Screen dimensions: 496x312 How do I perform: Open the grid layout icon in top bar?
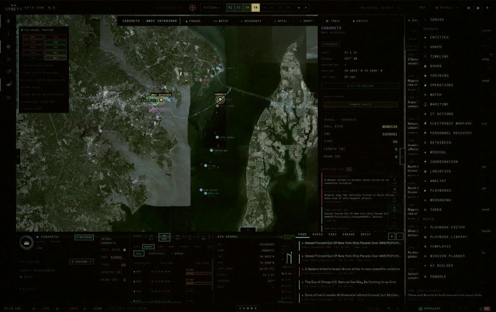pos(468,7)
